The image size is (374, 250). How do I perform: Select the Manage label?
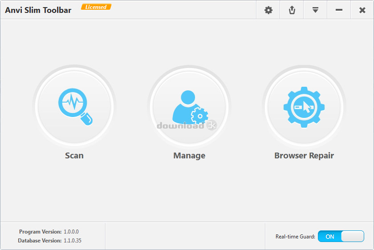(189, 155)
